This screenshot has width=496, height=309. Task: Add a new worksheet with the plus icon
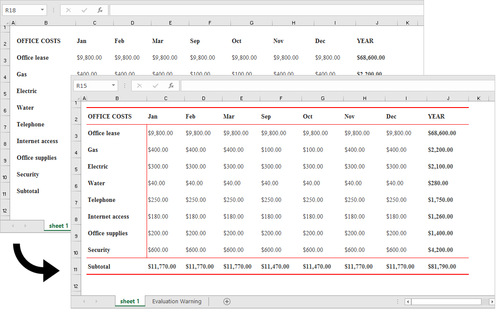coord(227,302)
